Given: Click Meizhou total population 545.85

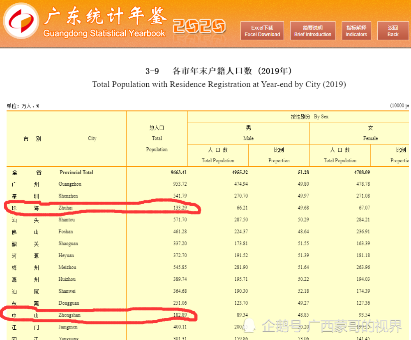Looking at the screenshot, I should point(180,267).
